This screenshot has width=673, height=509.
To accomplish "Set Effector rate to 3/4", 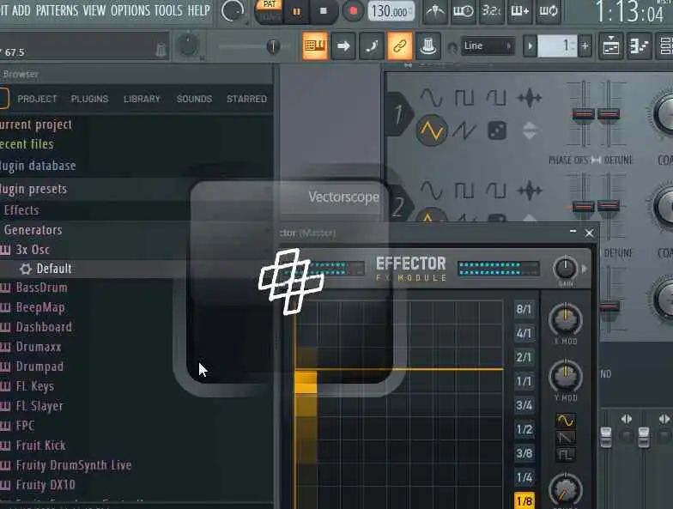I will click(x=524, y=405).
